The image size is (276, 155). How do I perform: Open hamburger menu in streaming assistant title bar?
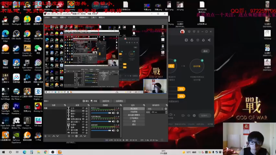198,32
